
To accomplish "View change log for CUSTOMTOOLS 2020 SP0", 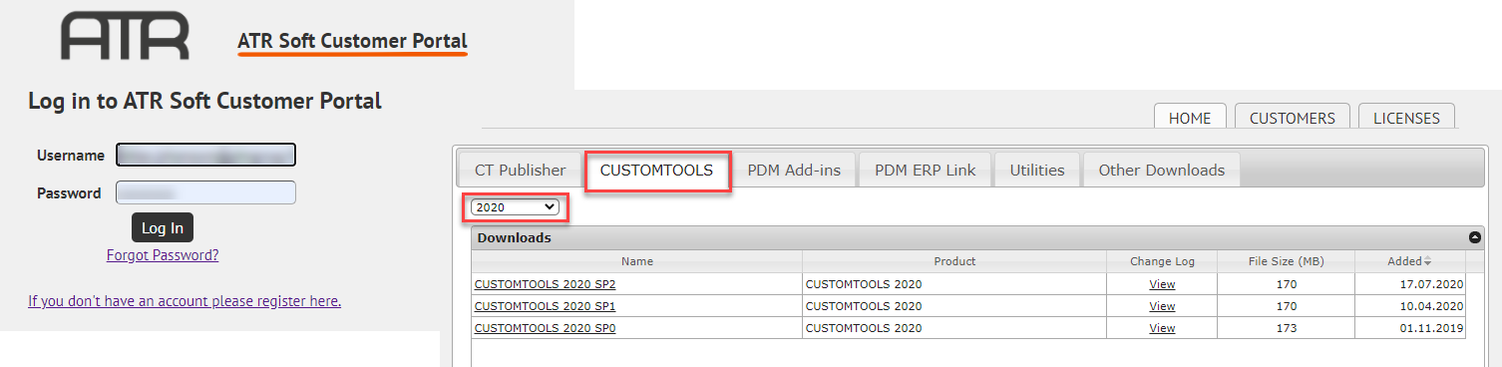I will [x=1162, y=328].
